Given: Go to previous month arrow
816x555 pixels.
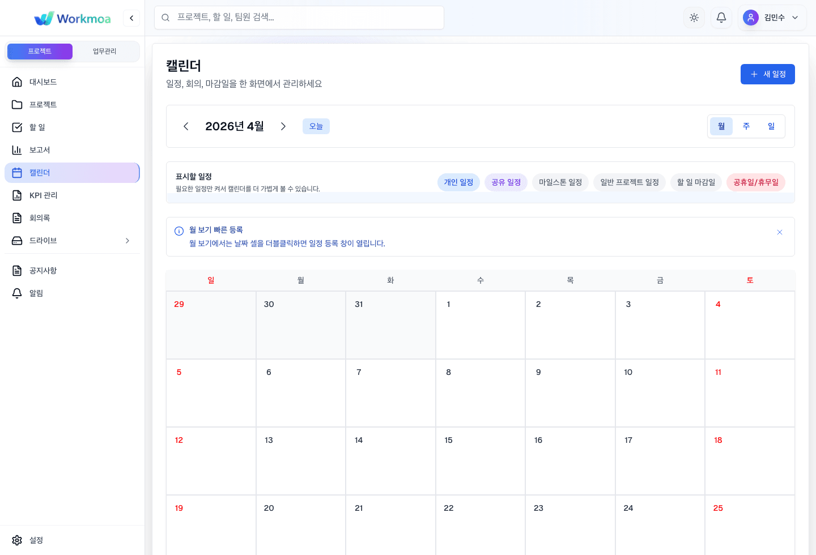Looking at the screenshot, I should [186, 126].
